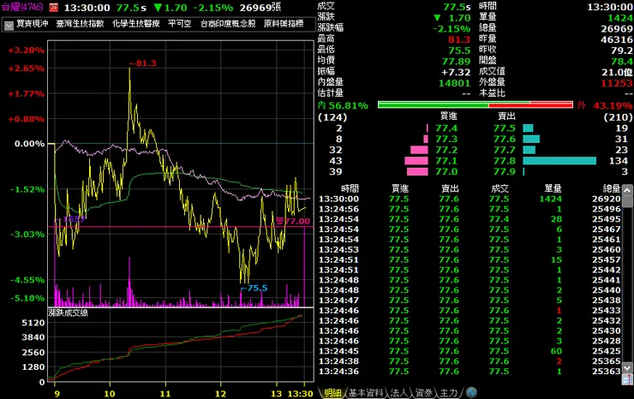Switch to the 法人 tab

(x=398, y=393)
